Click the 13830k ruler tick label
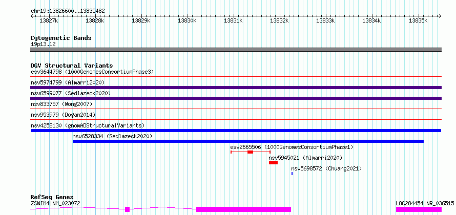 coord(188,20)
